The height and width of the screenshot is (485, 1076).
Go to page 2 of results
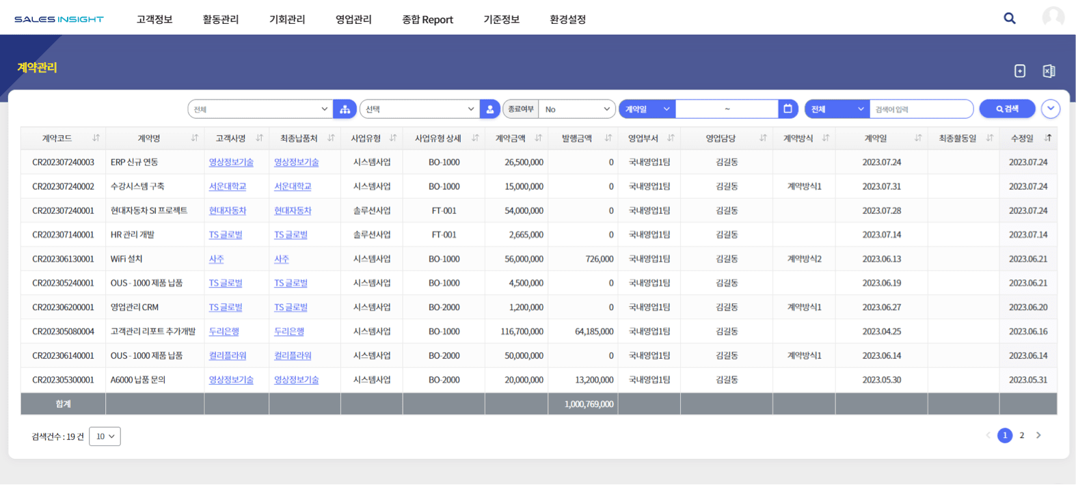point(1022,436)
